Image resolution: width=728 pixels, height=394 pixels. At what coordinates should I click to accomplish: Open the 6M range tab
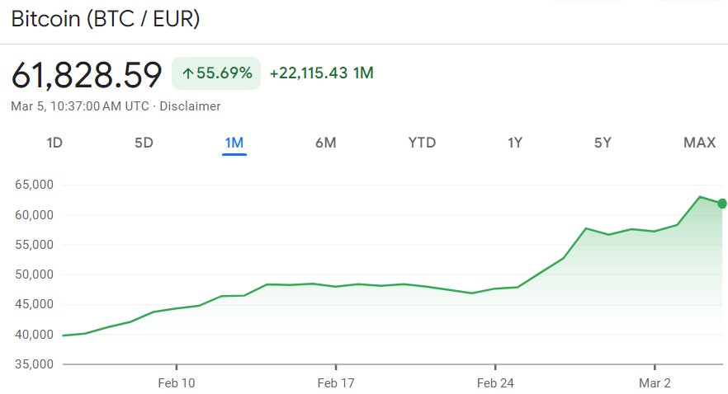(325, 143)
